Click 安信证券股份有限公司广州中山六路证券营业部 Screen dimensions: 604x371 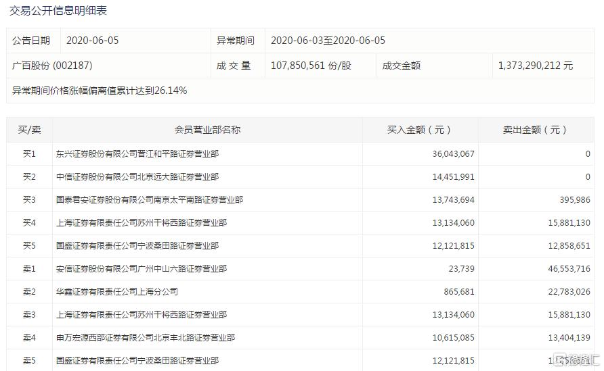coord(142,269)
